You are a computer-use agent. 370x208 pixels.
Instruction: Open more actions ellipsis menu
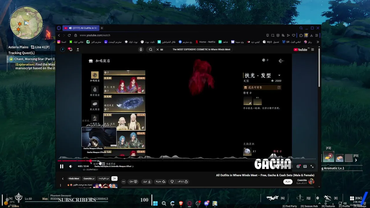coord(123,182)
